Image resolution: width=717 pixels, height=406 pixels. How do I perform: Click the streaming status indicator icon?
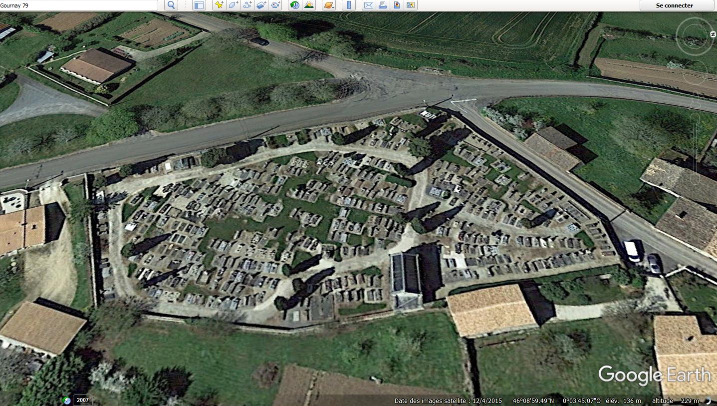(x=708, y=401)
